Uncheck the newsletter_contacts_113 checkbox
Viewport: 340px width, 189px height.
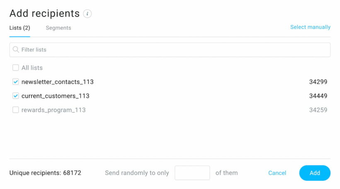[16, 82]
